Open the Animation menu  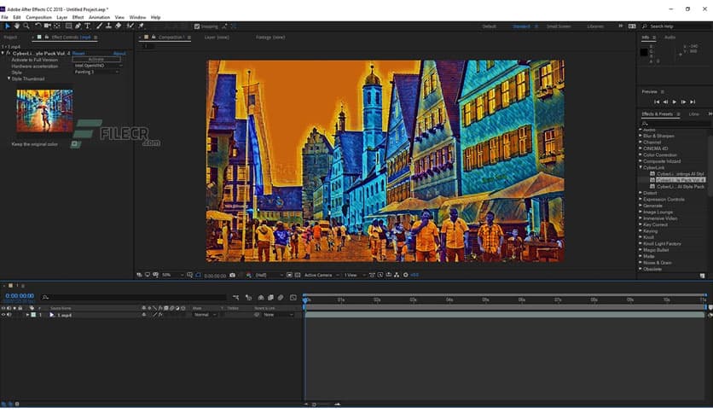pos(99,17)
